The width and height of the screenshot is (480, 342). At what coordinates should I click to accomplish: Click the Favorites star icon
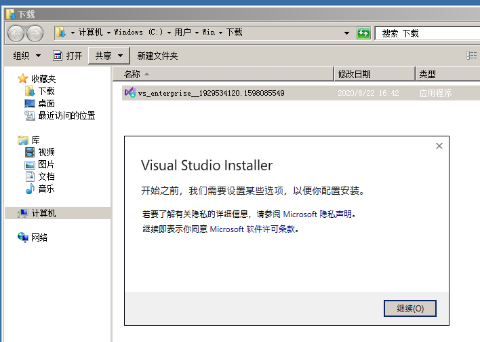click(22, 79)
